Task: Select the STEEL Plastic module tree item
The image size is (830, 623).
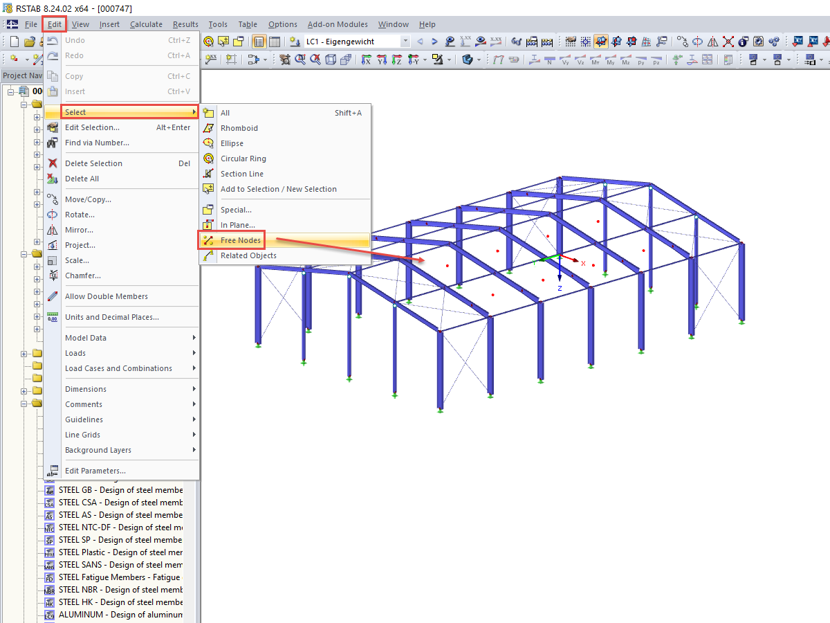Action: click(x=120, y=552)
